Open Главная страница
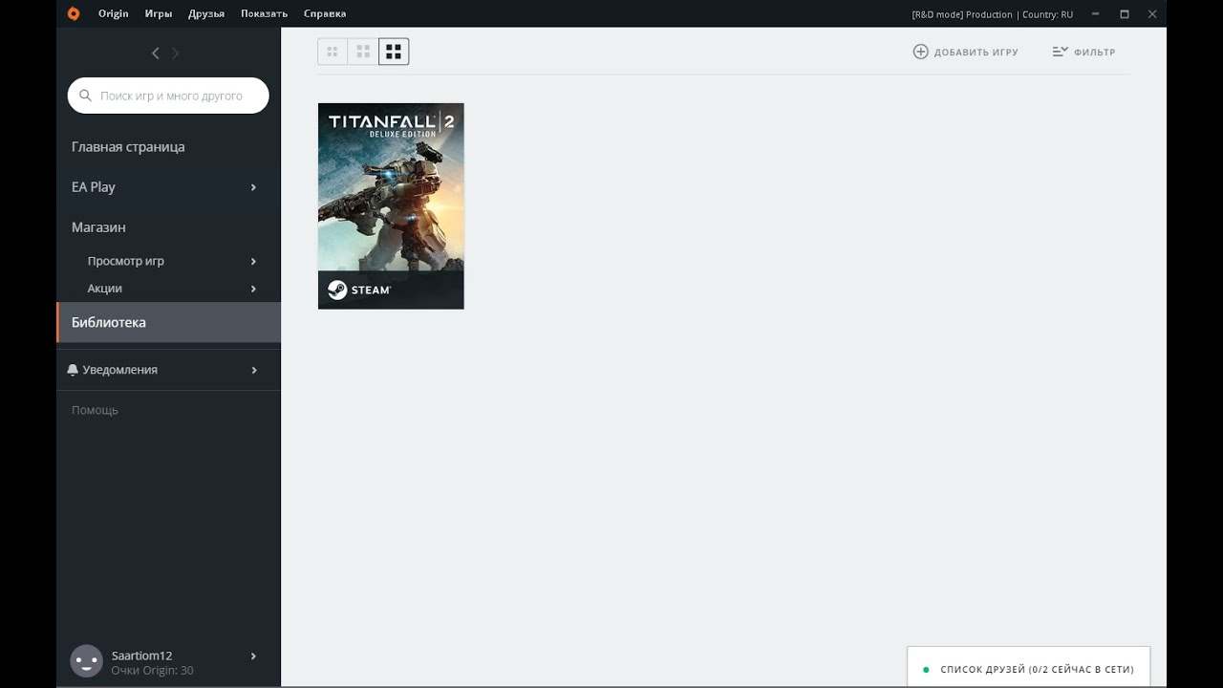This screenshot has height=688, width=1223. (x=128, y=147)
